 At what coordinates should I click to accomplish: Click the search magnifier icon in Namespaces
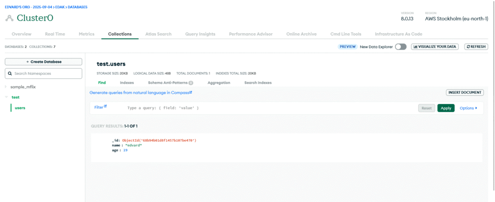coord(10,73)
